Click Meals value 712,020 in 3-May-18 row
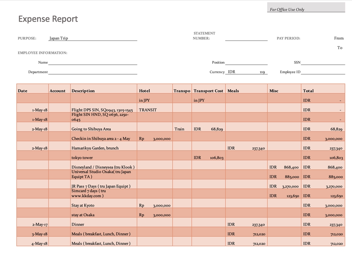The image size is (352, 253). point(246,231)
